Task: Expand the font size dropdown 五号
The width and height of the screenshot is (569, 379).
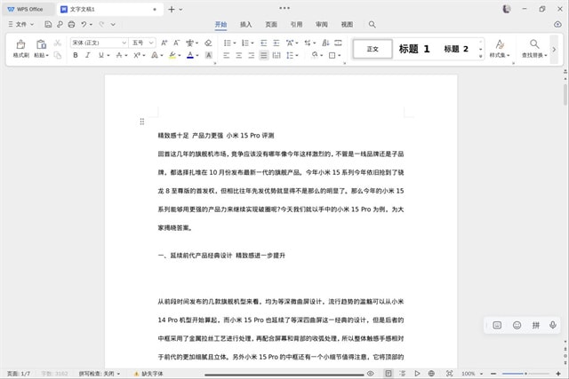Action: [142, 42]
